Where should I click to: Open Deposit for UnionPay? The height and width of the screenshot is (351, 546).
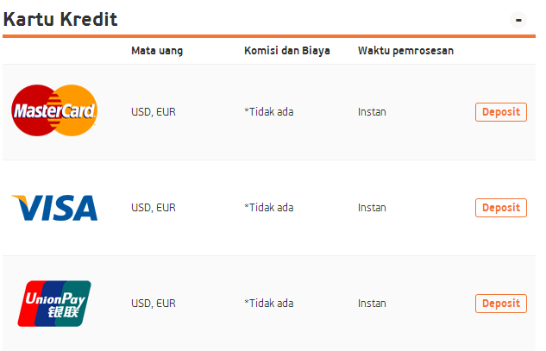pos(501,304)
